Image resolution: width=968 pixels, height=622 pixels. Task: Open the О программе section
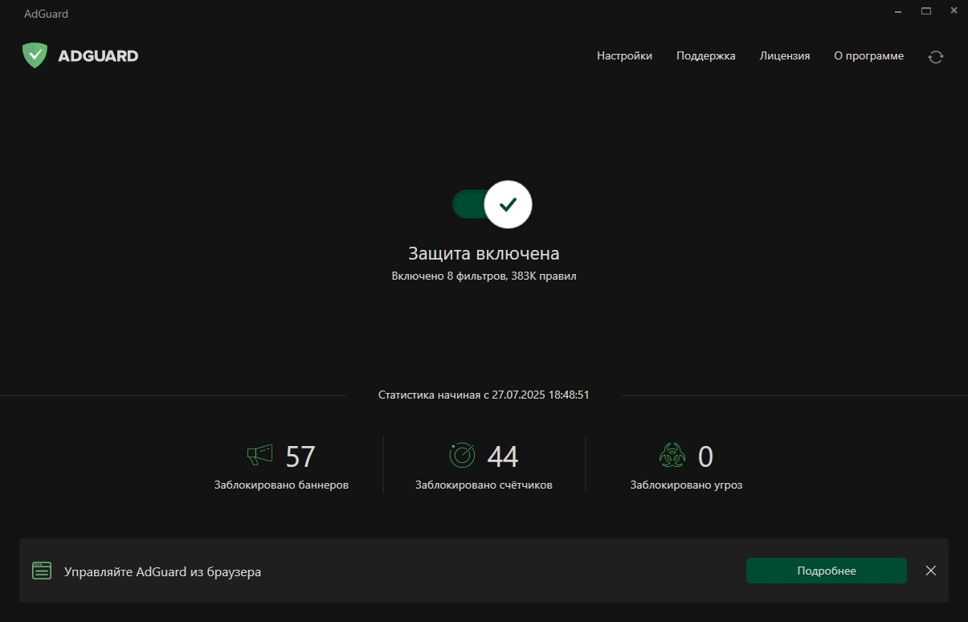pos(868,56)
